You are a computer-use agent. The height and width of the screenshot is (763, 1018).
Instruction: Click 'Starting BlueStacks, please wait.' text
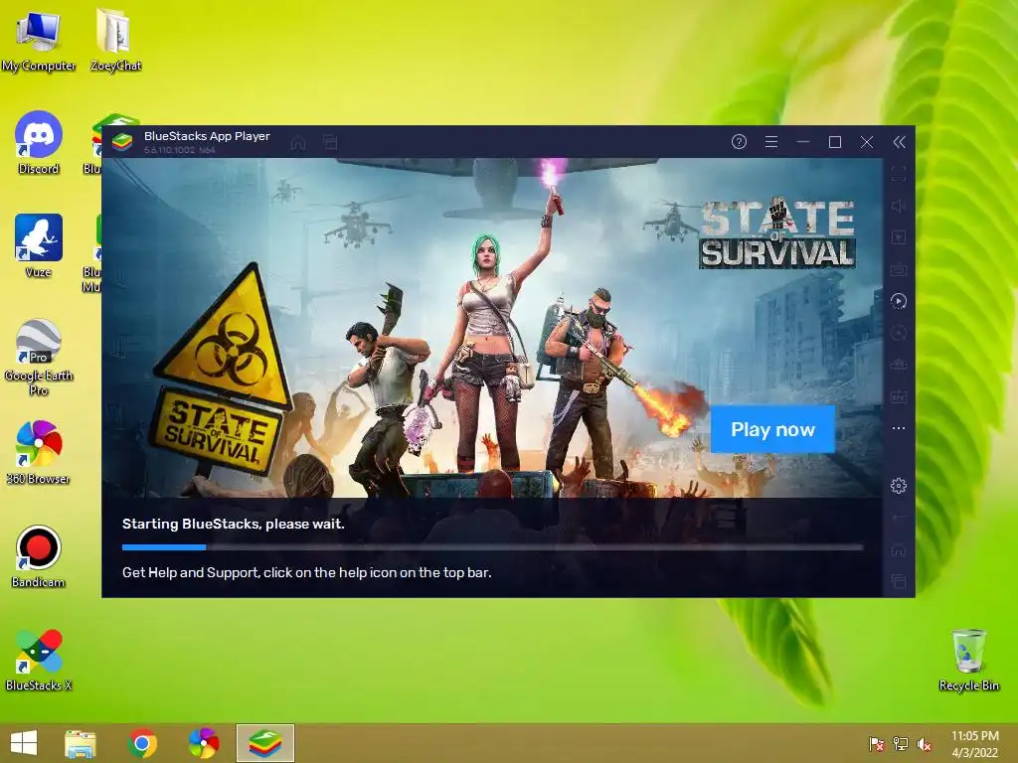point(233,524)
